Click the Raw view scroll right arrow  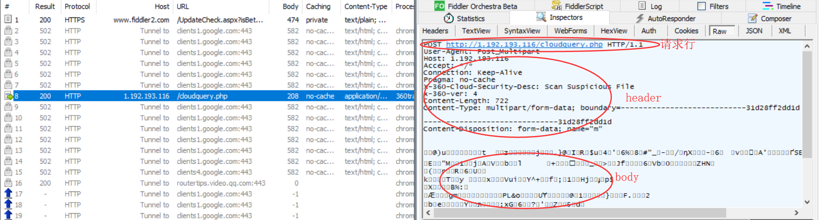[x=796, y=212]
